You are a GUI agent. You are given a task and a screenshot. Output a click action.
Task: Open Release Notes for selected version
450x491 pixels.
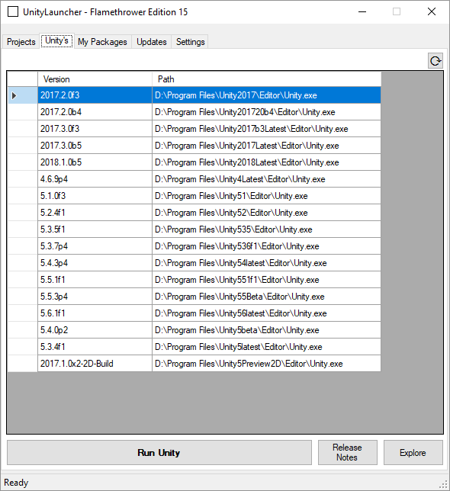tap(348, 452)
